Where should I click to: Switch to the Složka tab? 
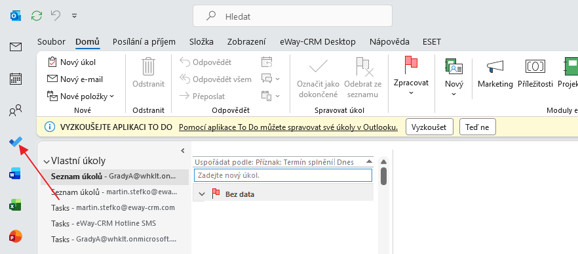tap(201, 42)
